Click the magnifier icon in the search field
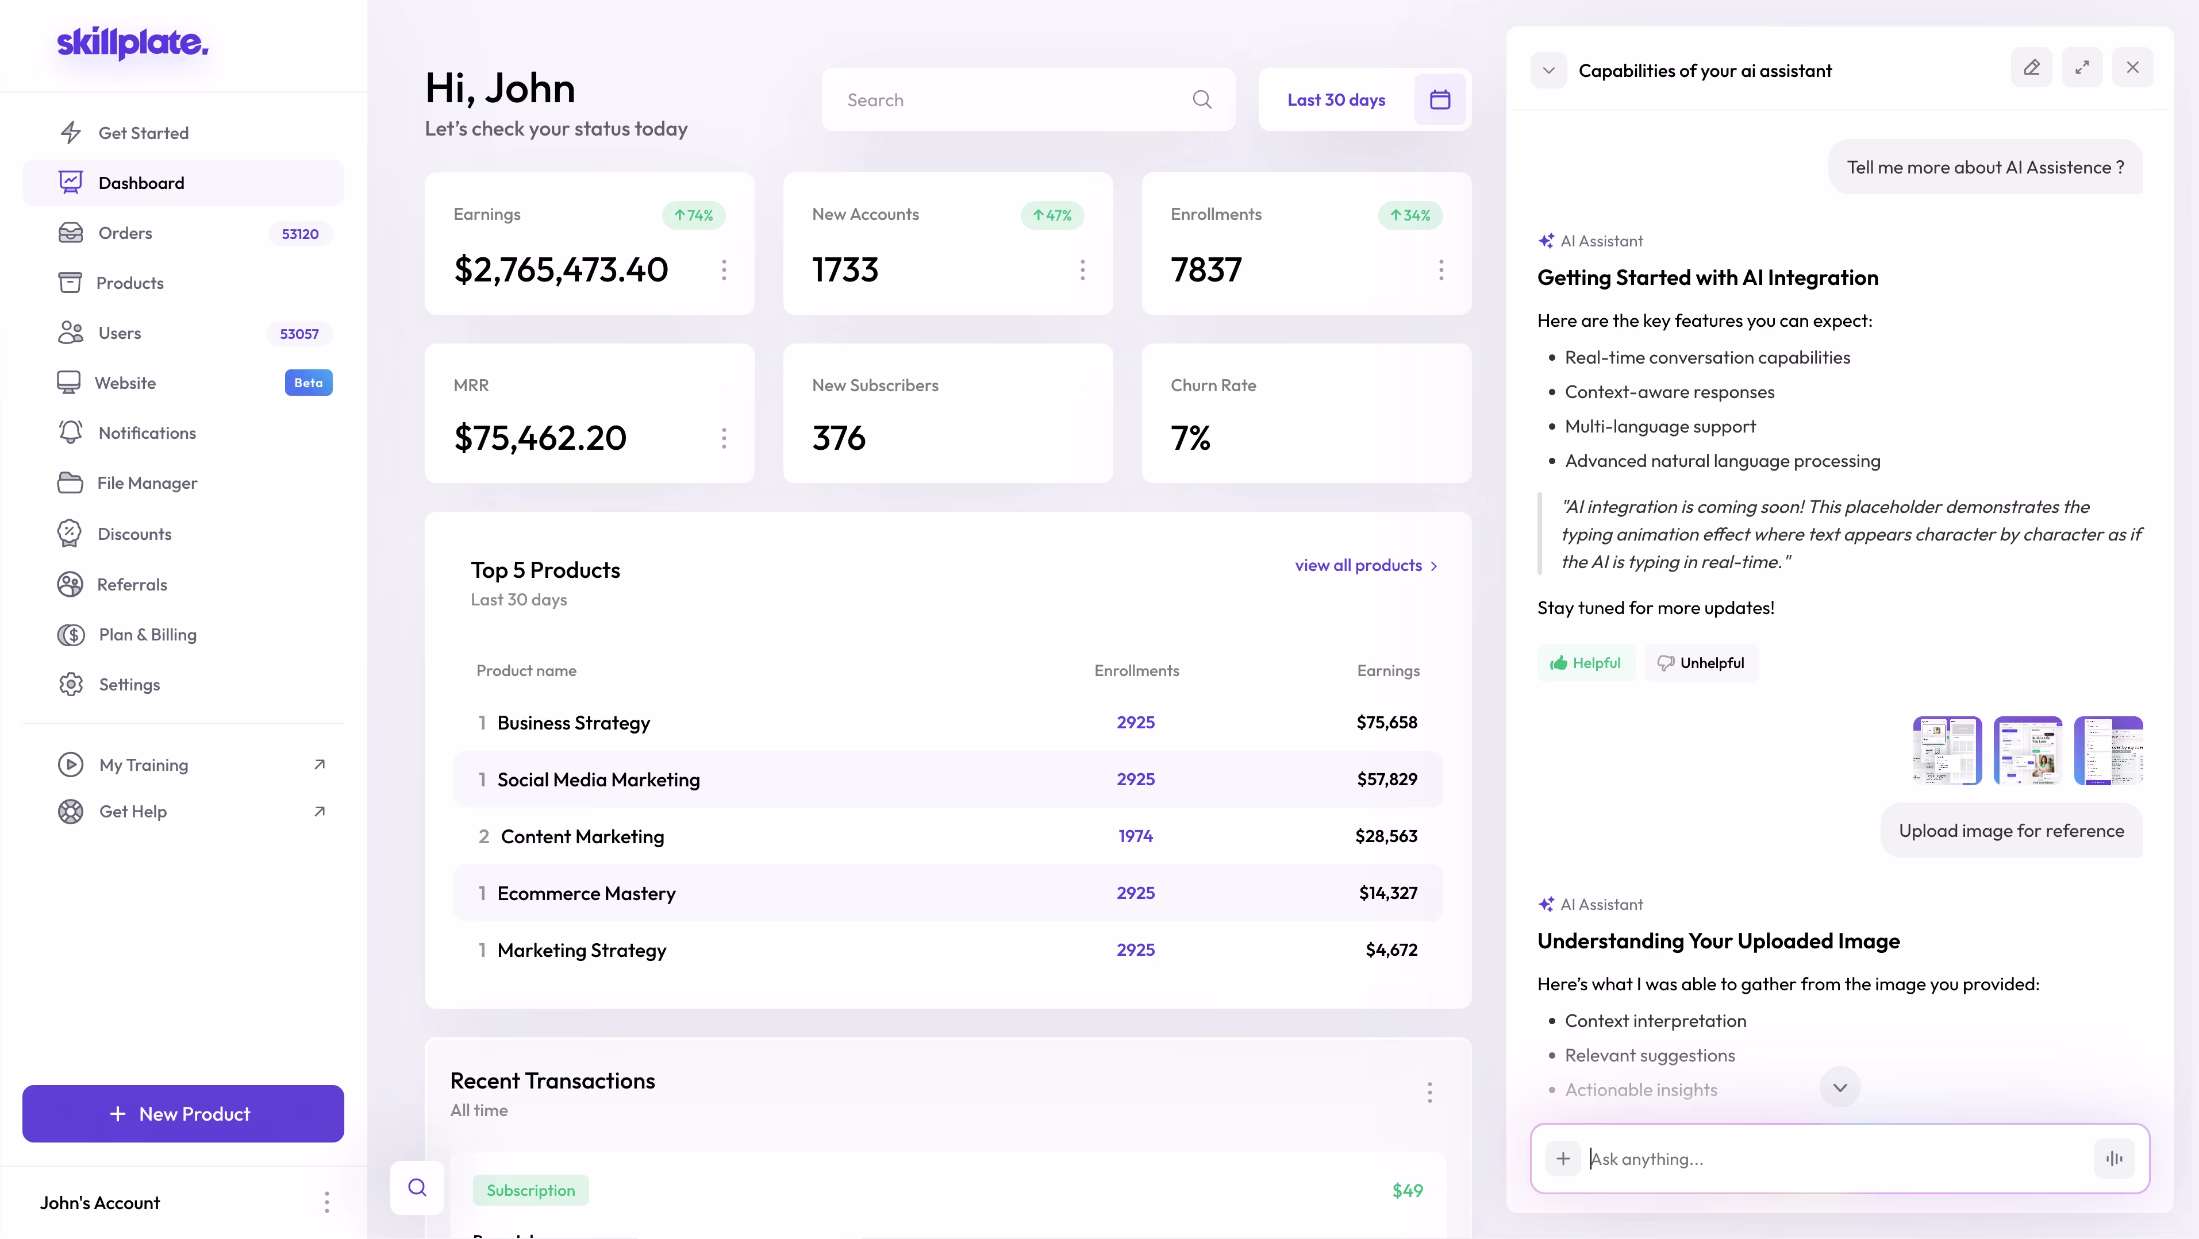 point(1202,100)
